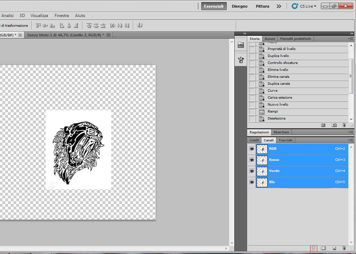Hide the RGB channel via eye icon
The height and width of the screenshot is (254, 356).
(252, 149)
